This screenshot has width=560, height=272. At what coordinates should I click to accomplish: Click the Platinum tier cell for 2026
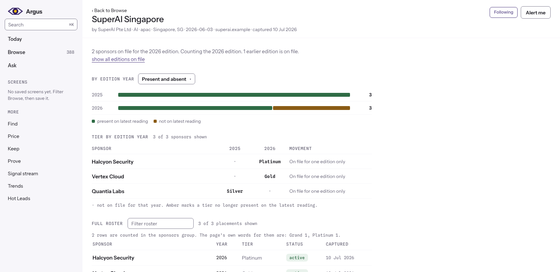(x=270, y=162)
